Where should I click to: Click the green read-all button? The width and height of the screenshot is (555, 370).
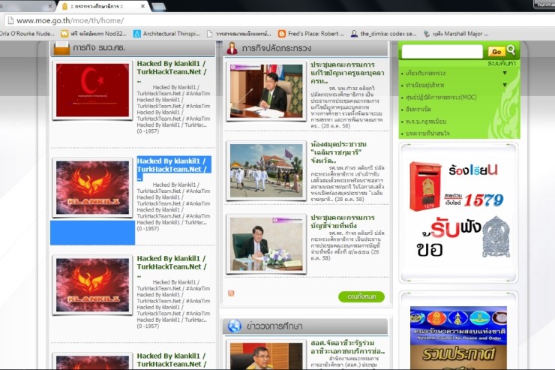coord(361,296)
